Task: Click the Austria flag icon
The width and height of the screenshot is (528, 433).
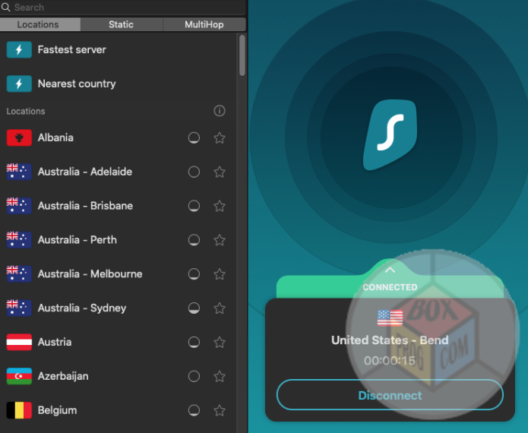Action: pyautogui.click(x=19, y=342)
